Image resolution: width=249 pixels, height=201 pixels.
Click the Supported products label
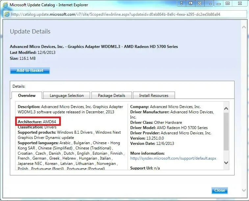click(37, 132)
